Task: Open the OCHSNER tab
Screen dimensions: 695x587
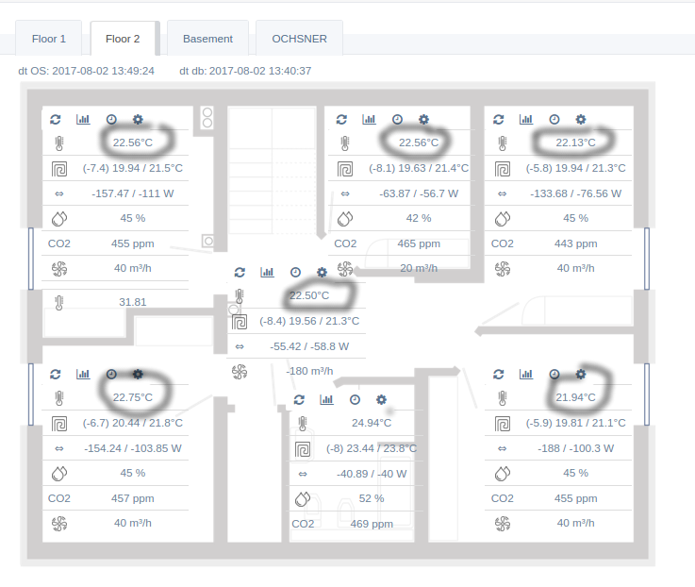Action: coord(299,39)
